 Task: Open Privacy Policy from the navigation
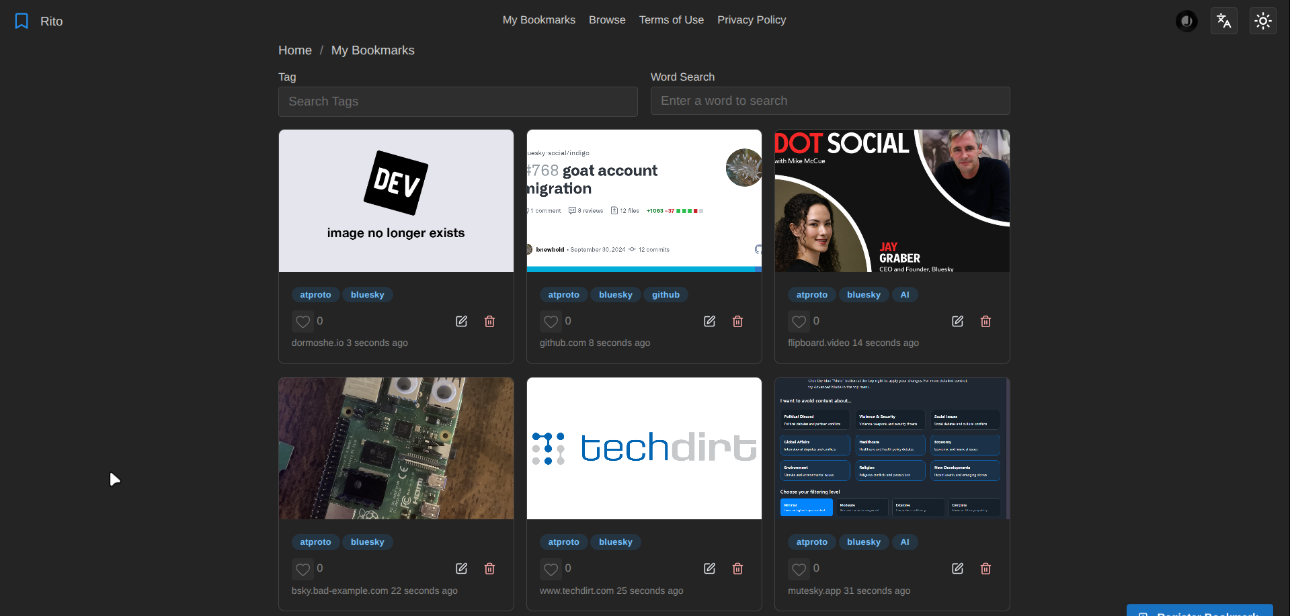[x=751, y=20]
